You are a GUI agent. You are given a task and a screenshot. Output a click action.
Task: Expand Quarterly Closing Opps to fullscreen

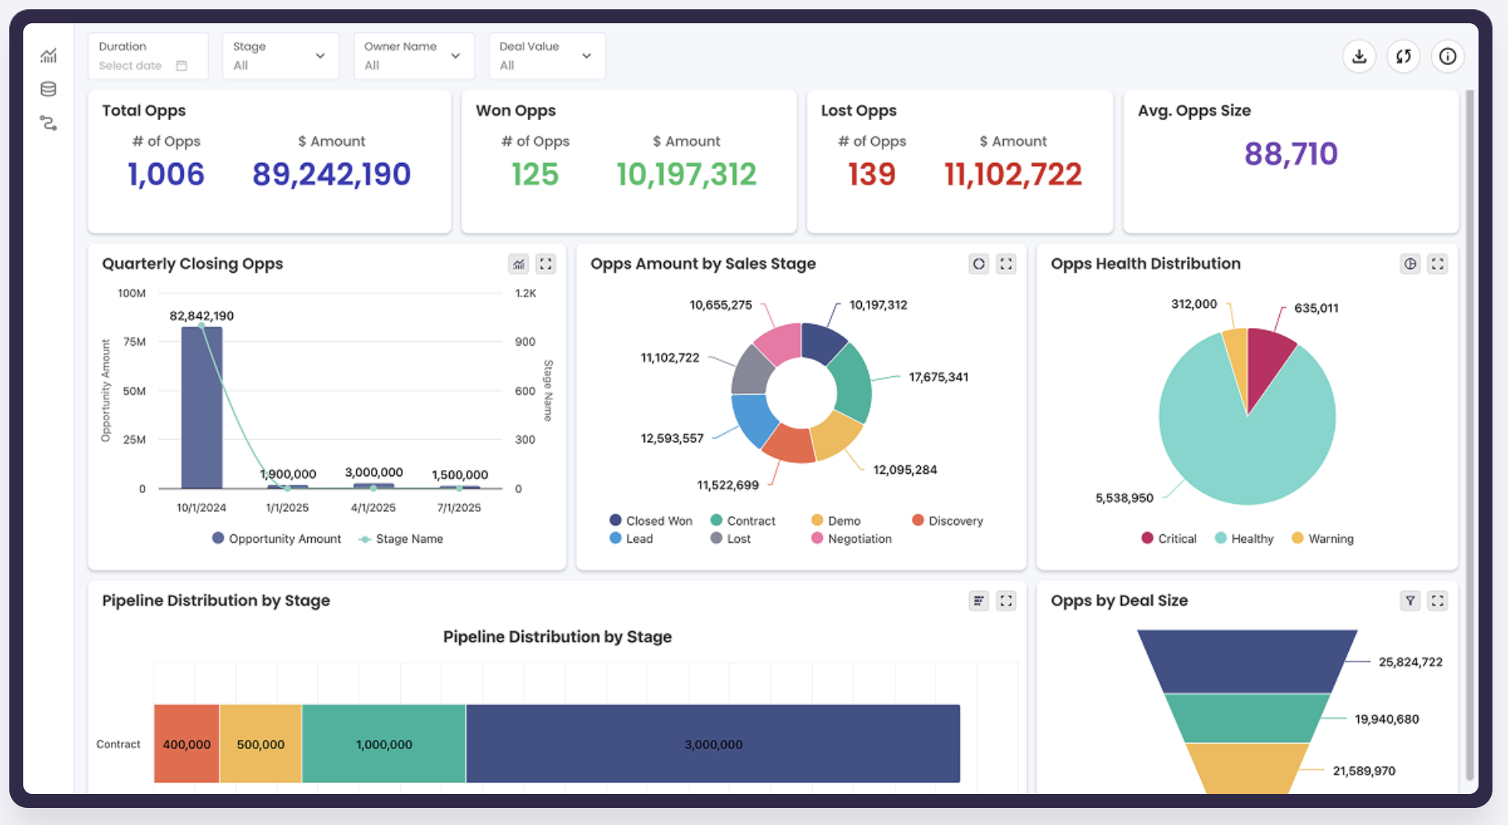(x=546, y=264)
